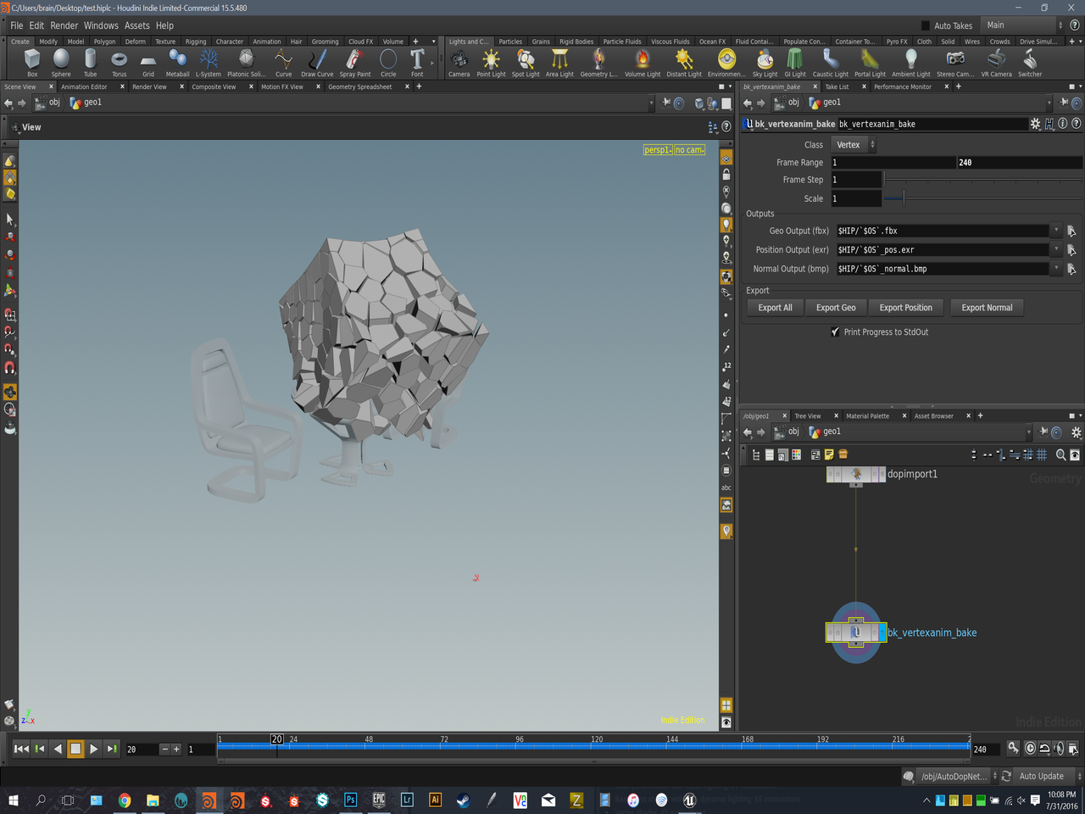Toggle display flag on bk_vertexanim_bake node
This screenshot has width=1085, height=814.
(881, 633)
